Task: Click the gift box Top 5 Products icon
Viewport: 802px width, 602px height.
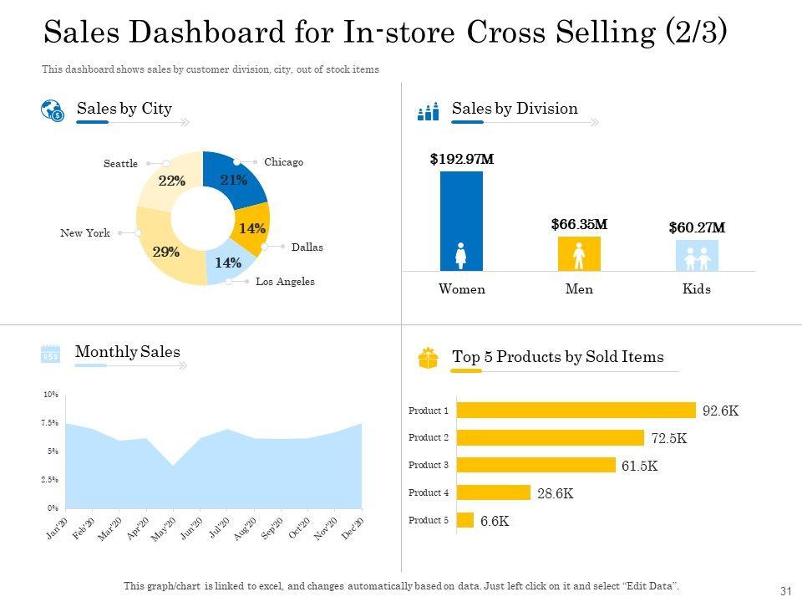Action: 429,358
